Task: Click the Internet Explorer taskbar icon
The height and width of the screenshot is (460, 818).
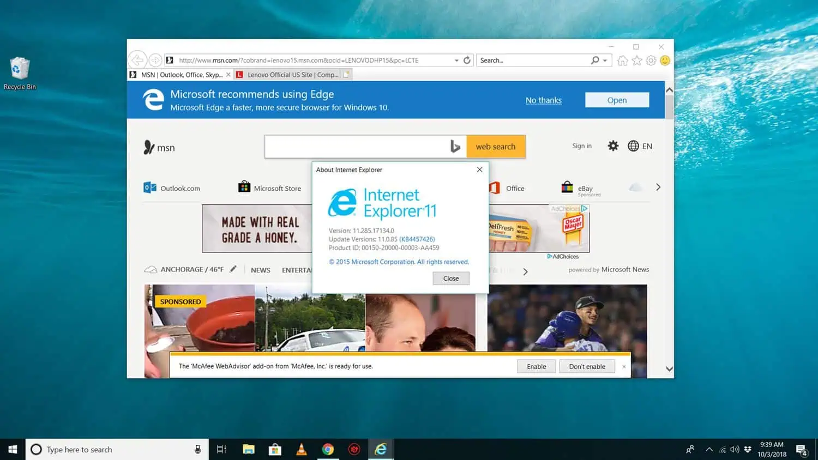Action: (381, 449)
